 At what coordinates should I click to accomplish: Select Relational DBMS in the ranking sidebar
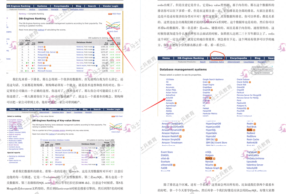click(15, 122)
